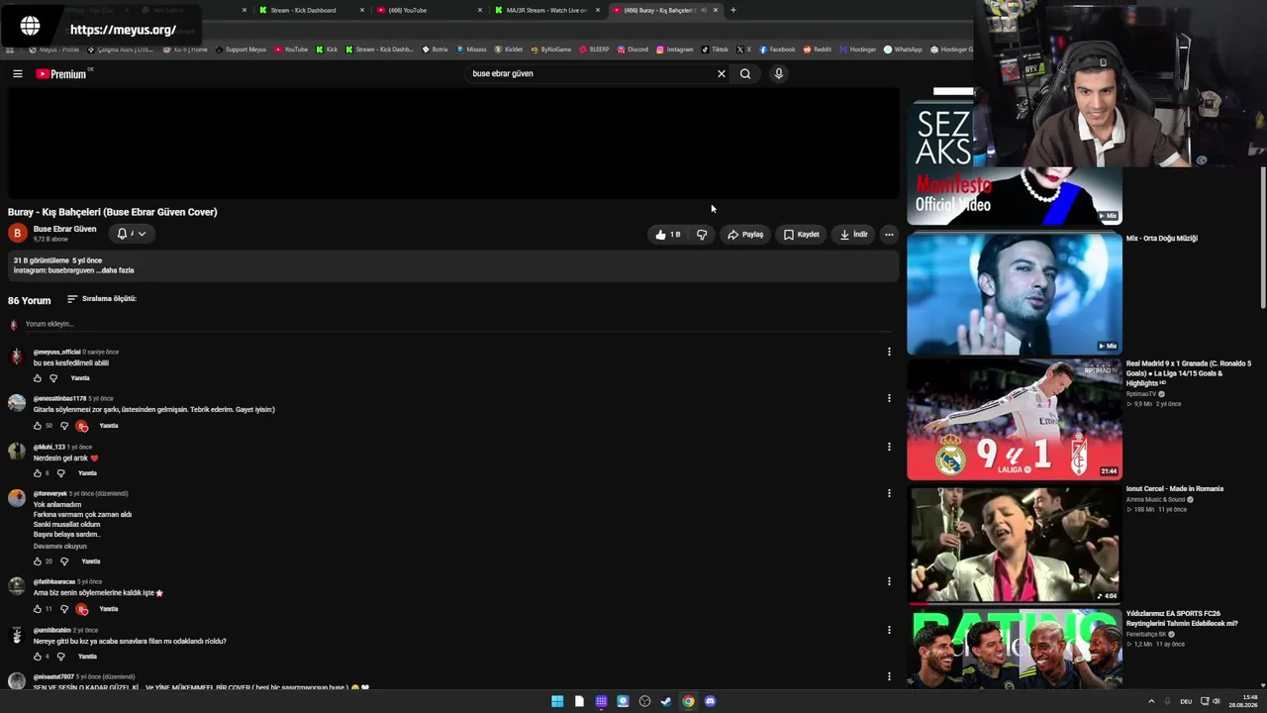Like the @umitbrahim comment
1267x713 pixels.
click(x=38, y=657)
